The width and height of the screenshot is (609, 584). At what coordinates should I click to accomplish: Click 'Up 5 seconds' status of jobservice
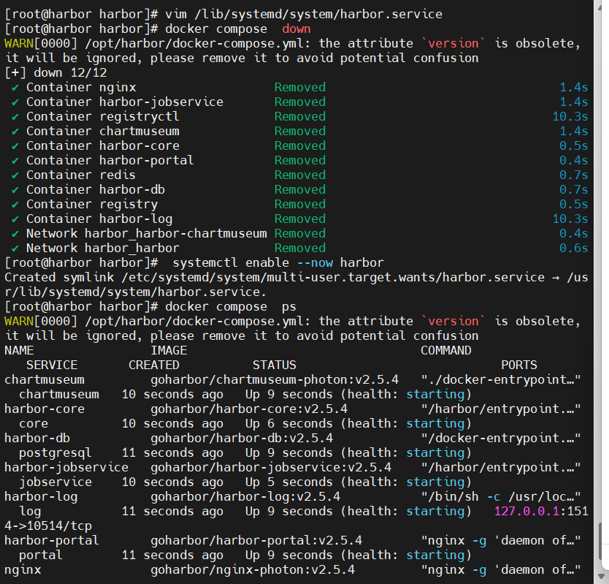coord(289,482)
